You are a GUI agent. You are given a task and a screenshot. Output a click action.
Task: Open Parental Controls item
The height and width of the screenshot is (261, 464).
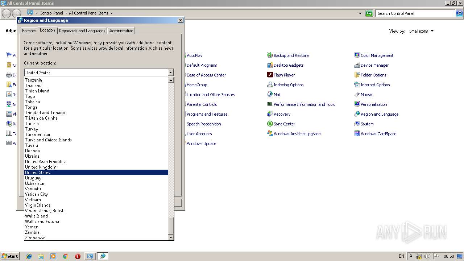pyautogui.click(x=202, y=104)
